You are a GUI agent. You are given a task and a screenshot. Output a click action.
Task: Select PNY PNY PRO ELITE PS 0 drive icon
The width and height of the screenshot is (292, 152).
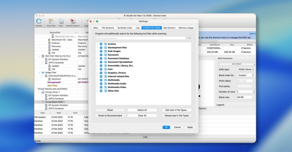click(43, 56)
